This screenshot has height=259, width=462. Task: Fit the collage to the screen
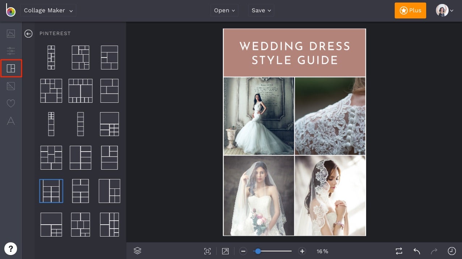(x=207, y=251)
